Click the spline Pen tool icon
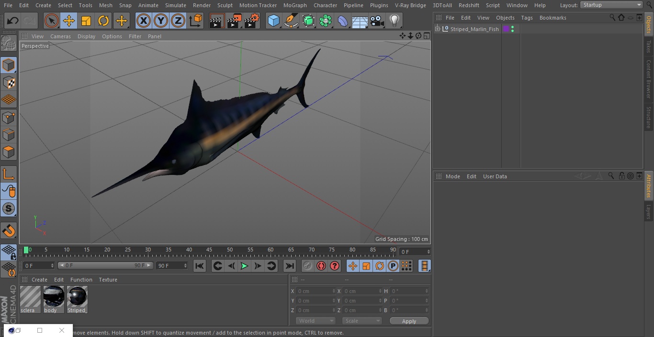The width and height of the screenshot is (654, 337). click(291, 21)
